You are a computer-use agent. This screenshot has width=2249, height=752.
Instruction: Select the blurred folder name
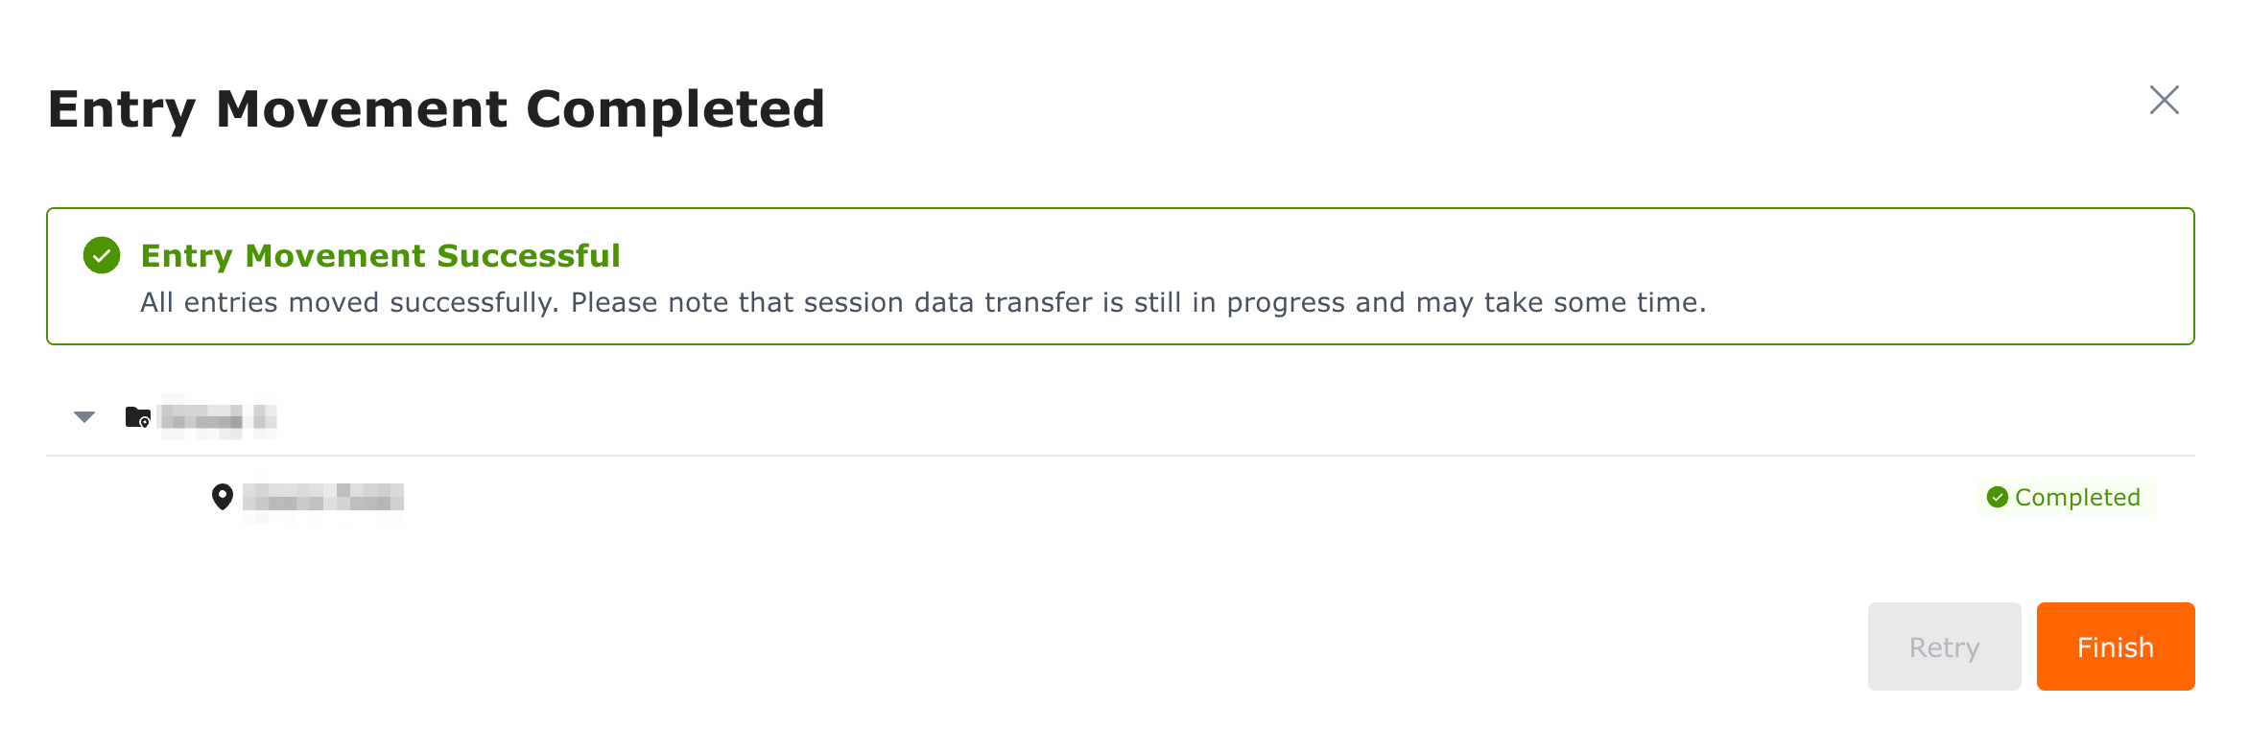coord(218,417)
